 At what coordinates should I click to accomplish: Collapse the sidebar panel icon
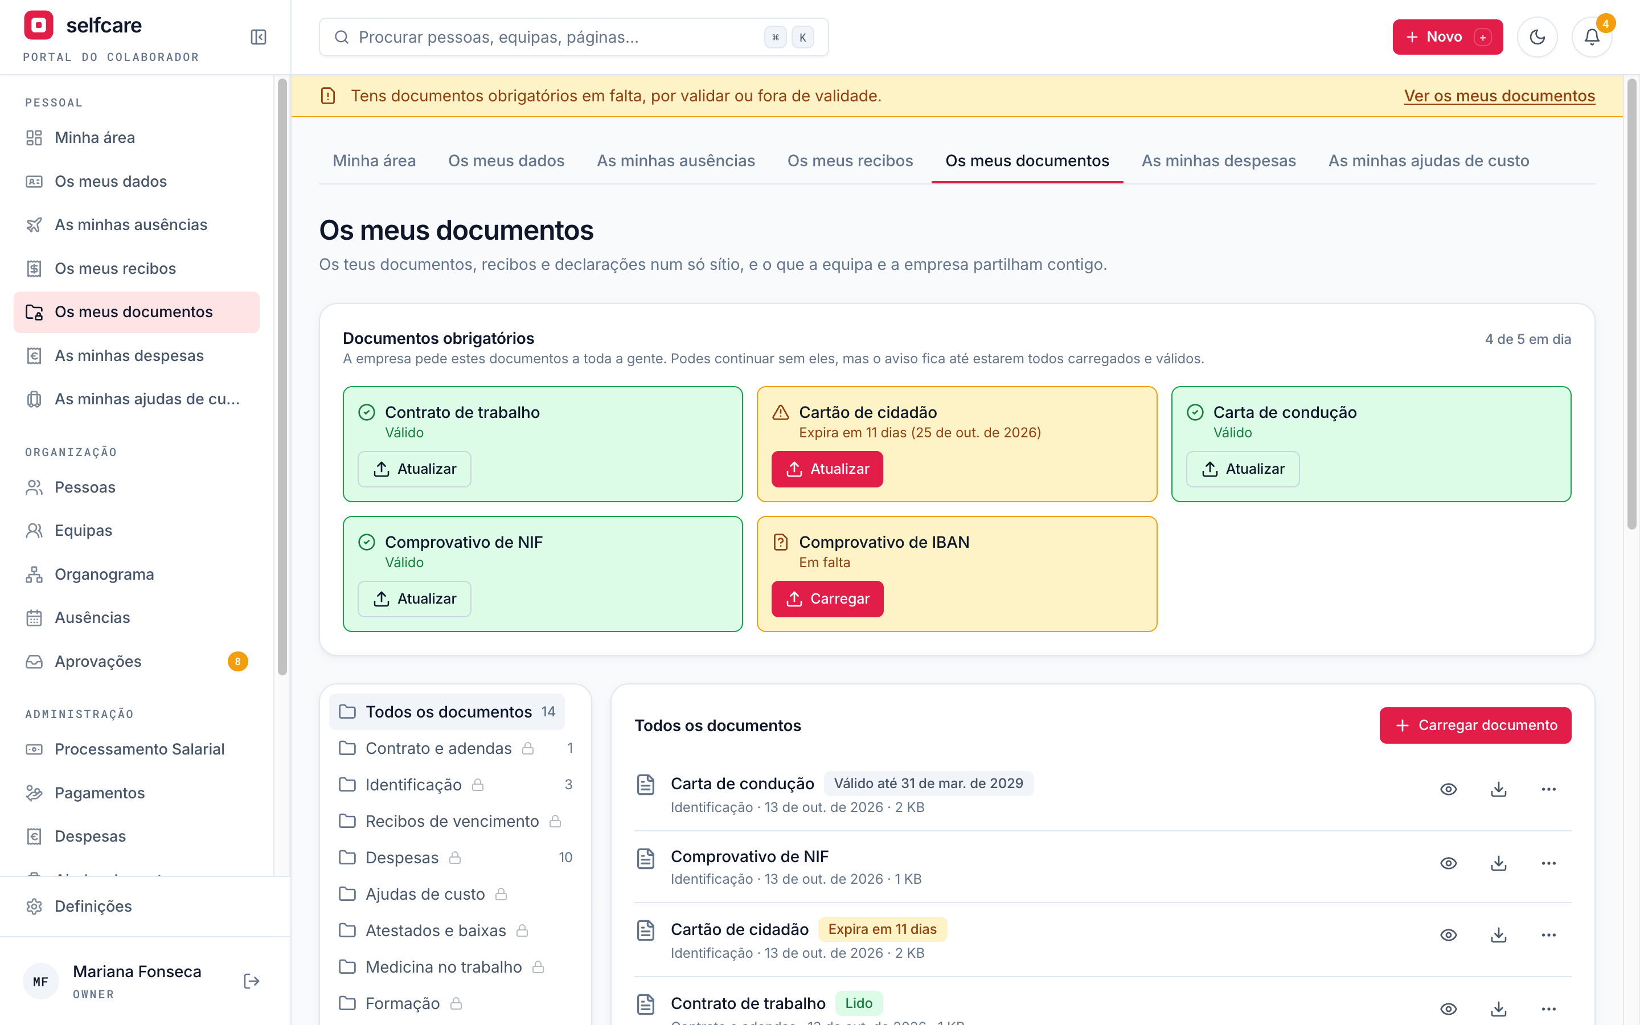[258, 37]
